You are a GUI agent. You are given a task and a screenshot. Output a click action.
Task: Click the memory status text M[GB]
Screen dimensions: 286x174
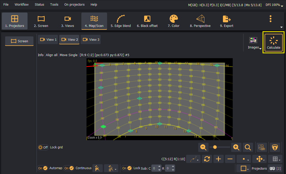(x=225, y=5)
